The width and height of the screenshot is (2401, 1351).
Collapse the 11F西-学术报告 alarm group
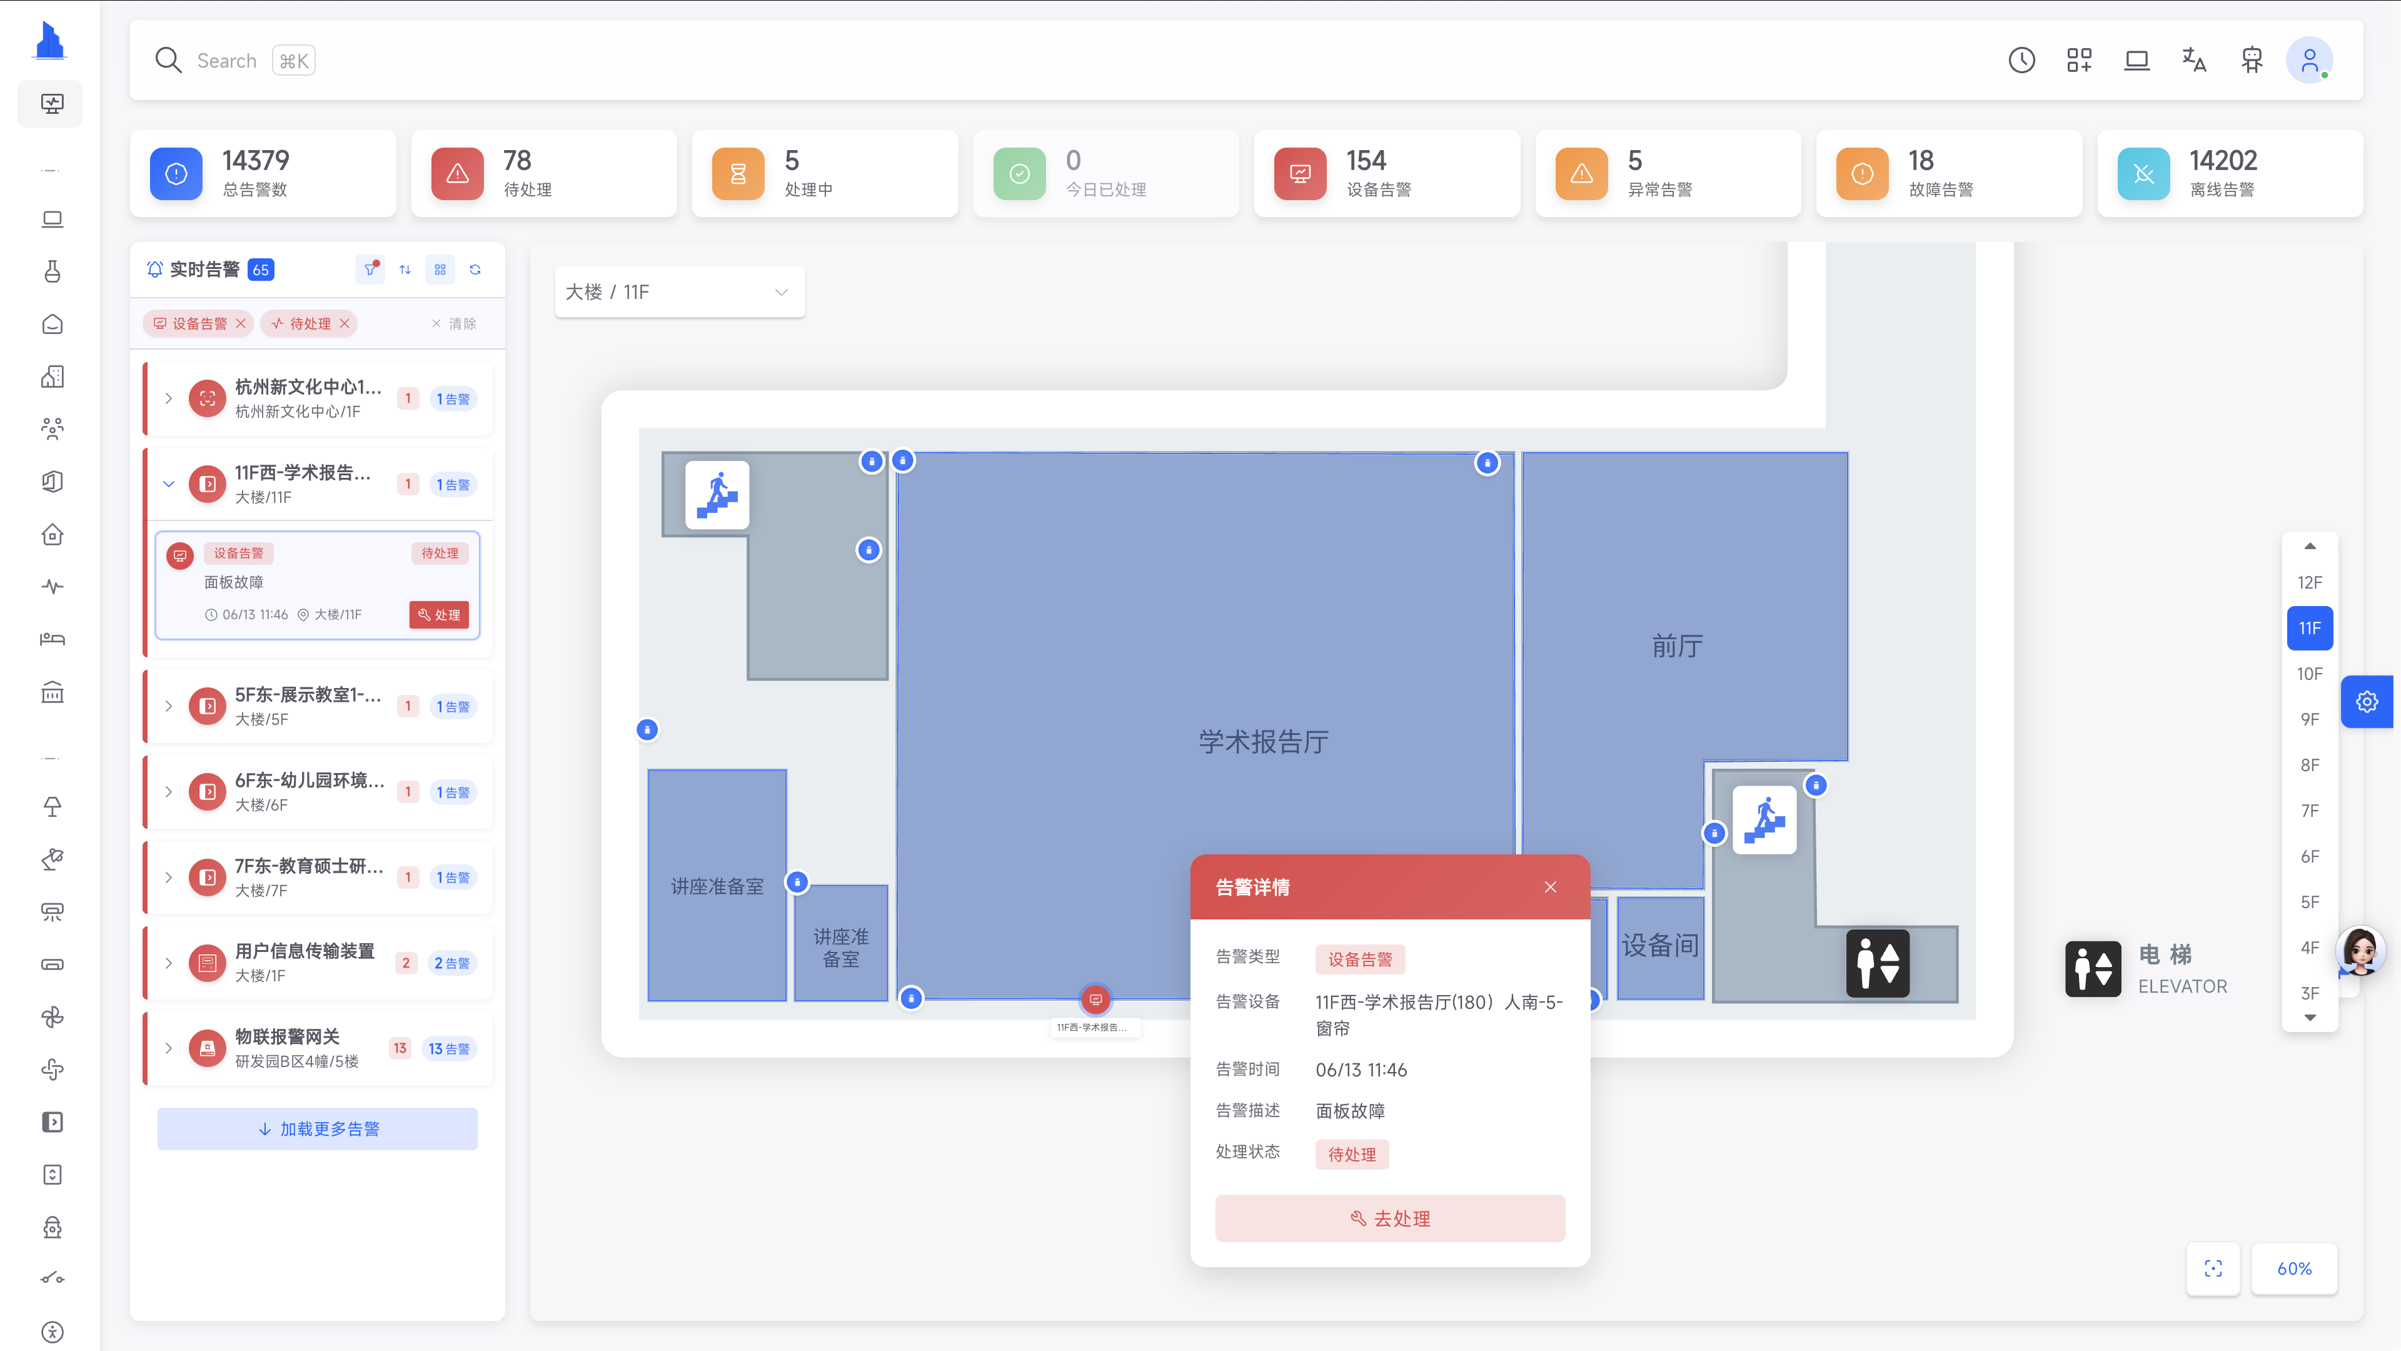pos(169,484)
